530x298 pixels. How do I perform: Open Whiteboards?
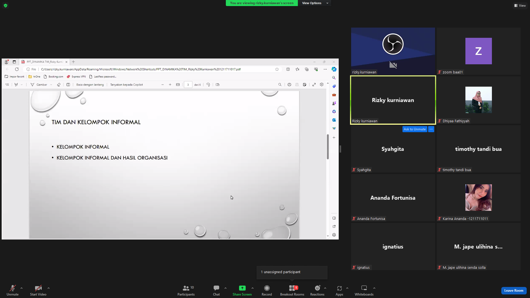point(364,290)
